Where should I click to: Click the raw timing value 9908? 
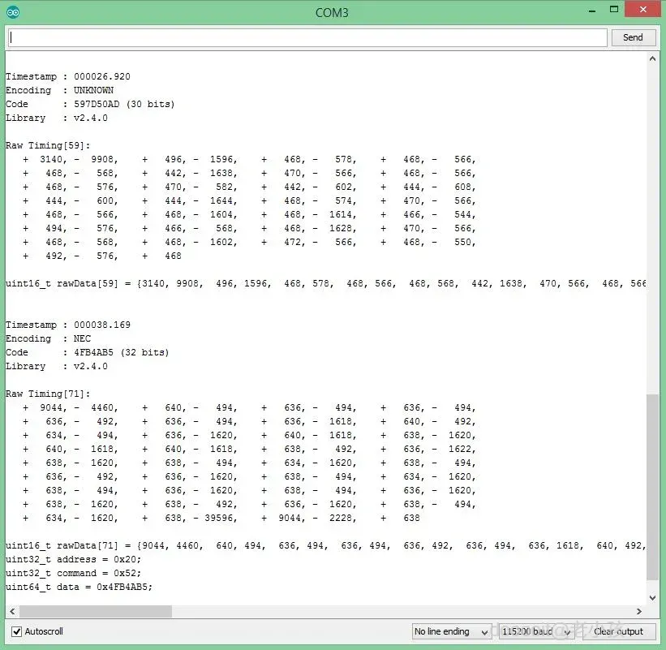click(102, 159)
